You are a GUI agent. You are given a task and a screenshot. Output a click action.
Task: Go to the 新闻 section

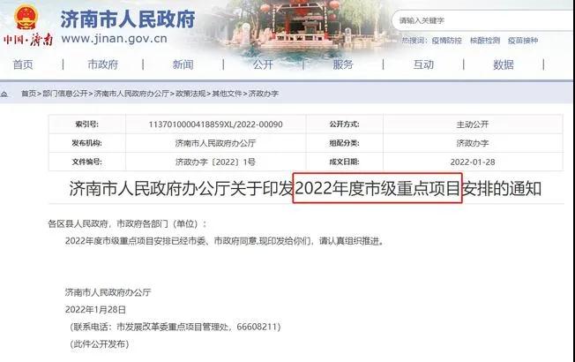coord(183,64)
